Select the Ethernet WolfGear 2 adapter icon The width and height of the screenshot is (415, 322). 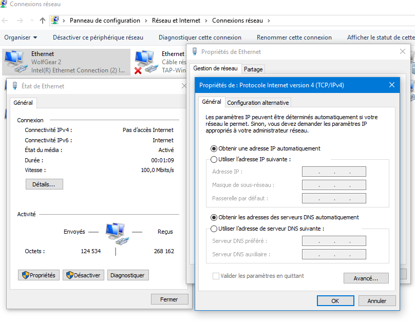click(15, 62)
